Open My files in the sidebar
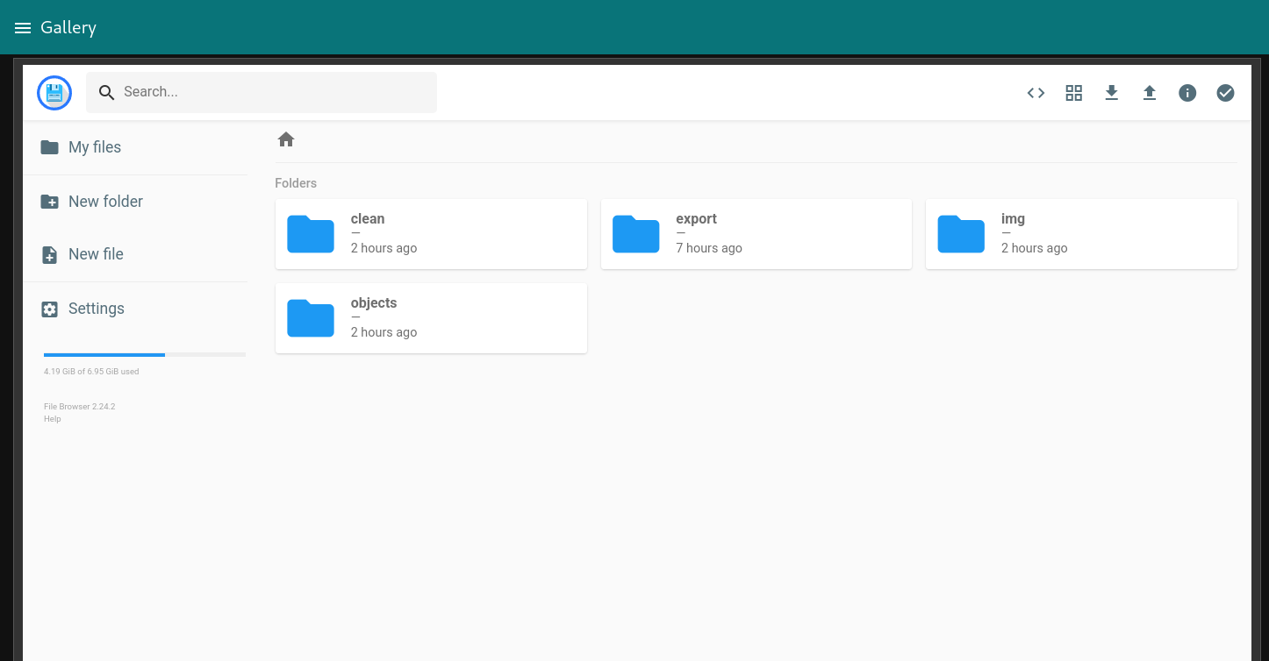The image size is (1269, 661). [x=95, y=147]
